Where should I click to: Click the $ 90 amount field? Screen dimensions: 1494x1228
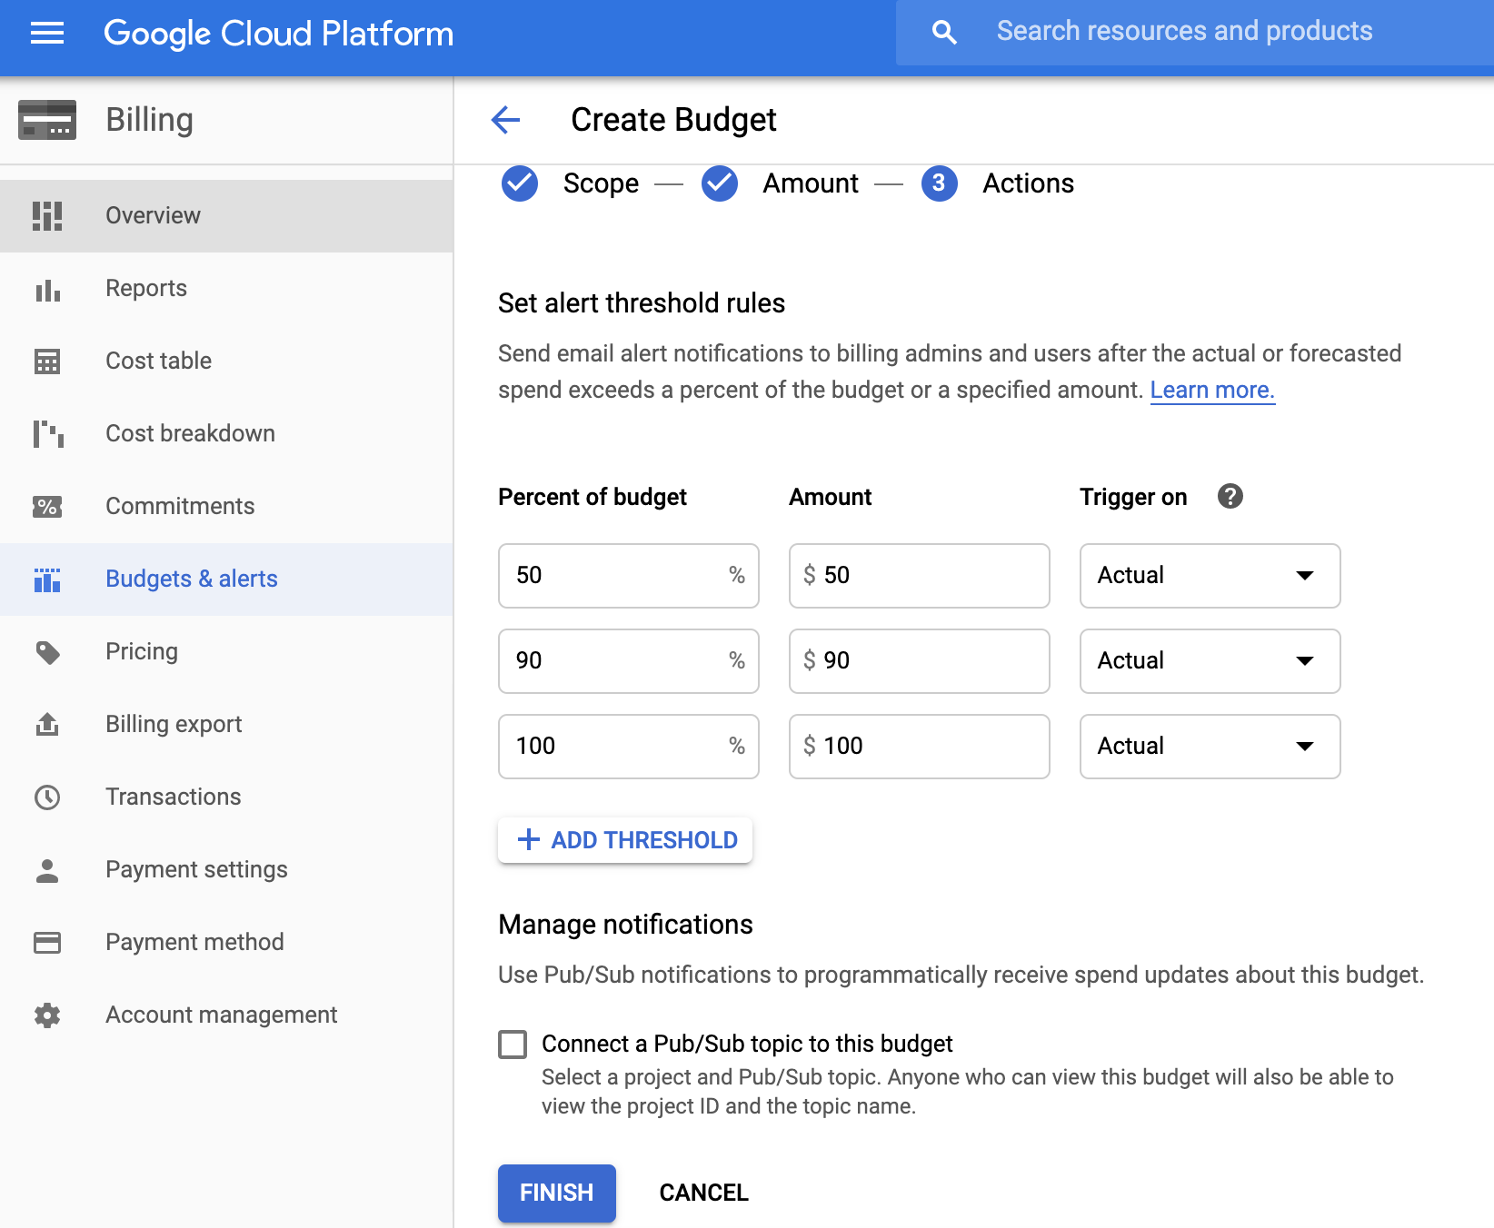(920, 661)
